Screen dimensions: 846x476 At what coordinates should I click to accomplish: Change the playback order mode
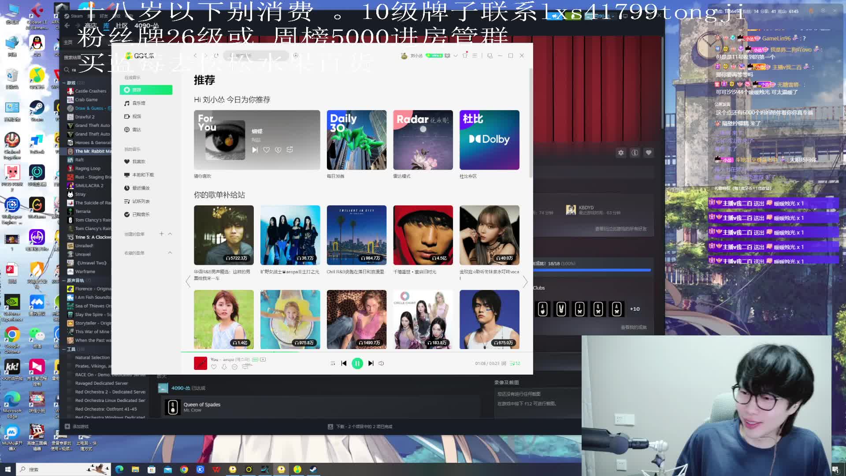pyautogui.click(x=333, y=364)
